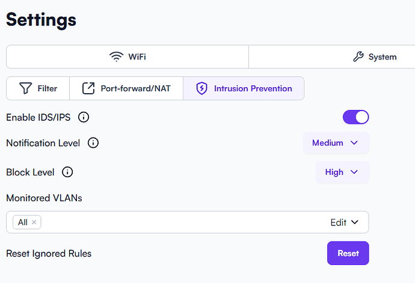Open info icon next to Enable IDS/IPS
The image size is (415, 283).
pos(84,117)
